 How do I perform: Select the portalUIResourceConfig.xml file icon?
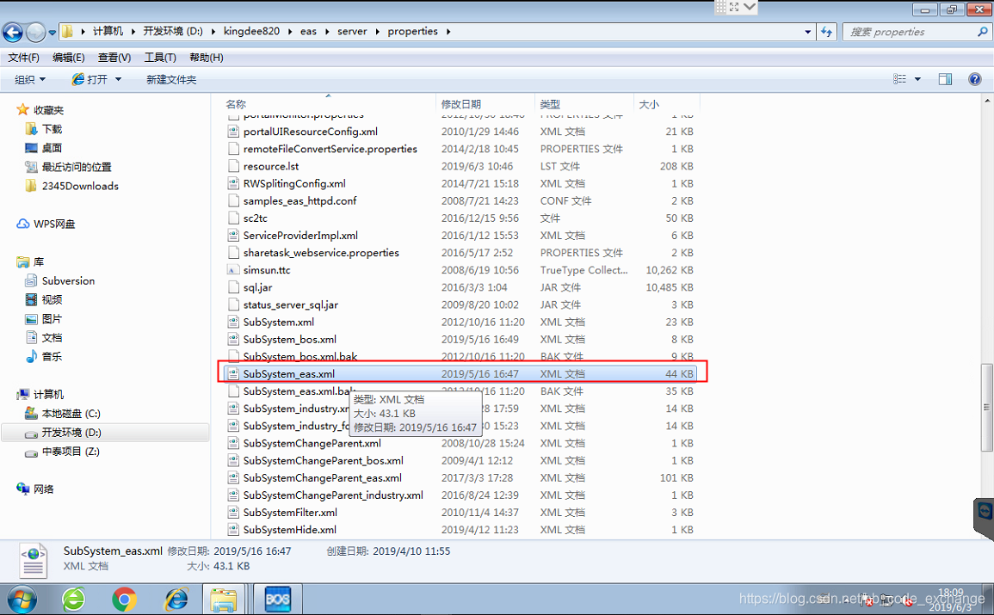pos(233,132)
